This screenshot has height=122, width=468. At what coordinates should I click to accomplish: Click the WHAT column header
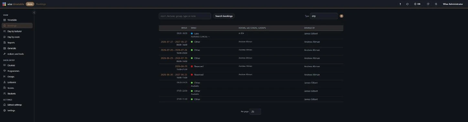[x=194, y=28]
